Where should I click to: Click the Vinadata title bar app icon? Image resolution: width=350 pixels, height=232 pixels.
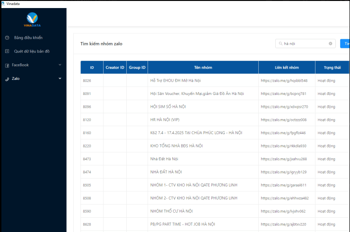tap(3, 3)
